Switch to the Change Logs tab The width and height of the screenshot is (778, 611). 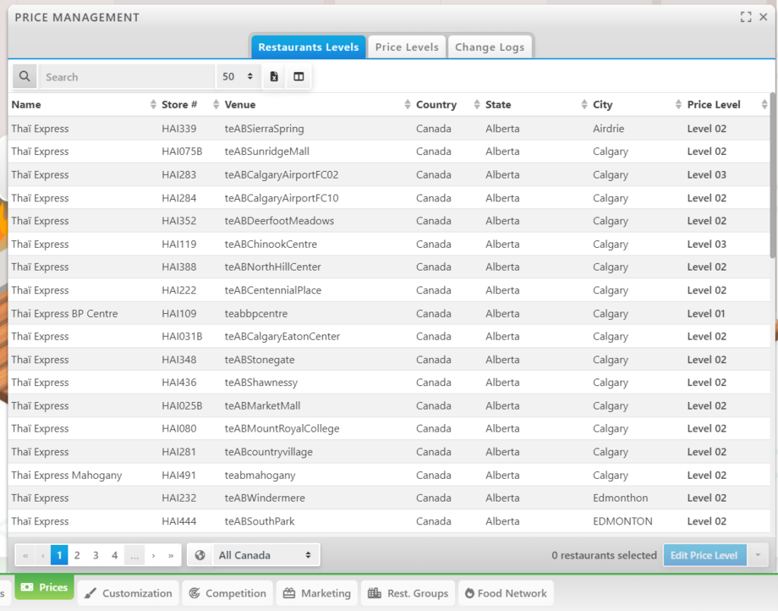tap(489, 47)
